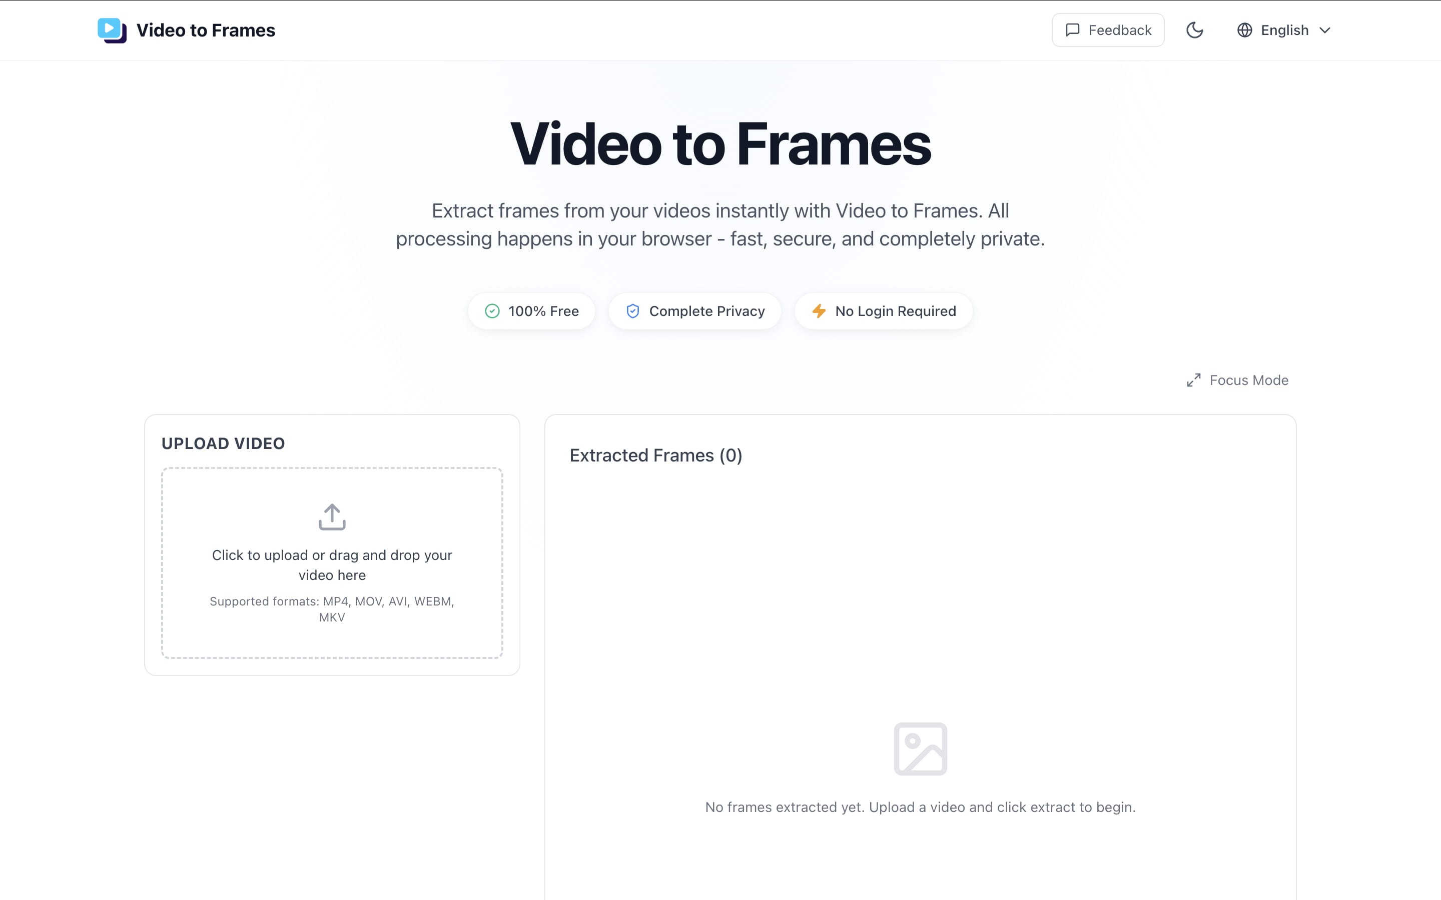Click the globe language icon
Image resolution: width=1441 pixels, height=900 pixels.
coord(1244,30)
